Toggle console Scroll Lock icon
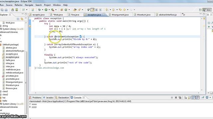The image size is (213, 119). pyautogui.click(x=189, y=98)
